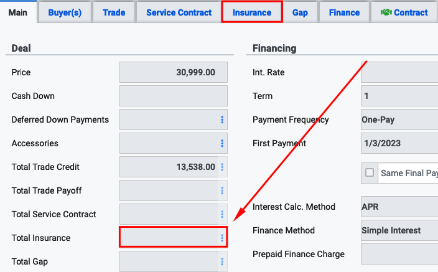Open Total Service Contract three-dot icon
Screen dimensions: 438x272
(222, 214)
